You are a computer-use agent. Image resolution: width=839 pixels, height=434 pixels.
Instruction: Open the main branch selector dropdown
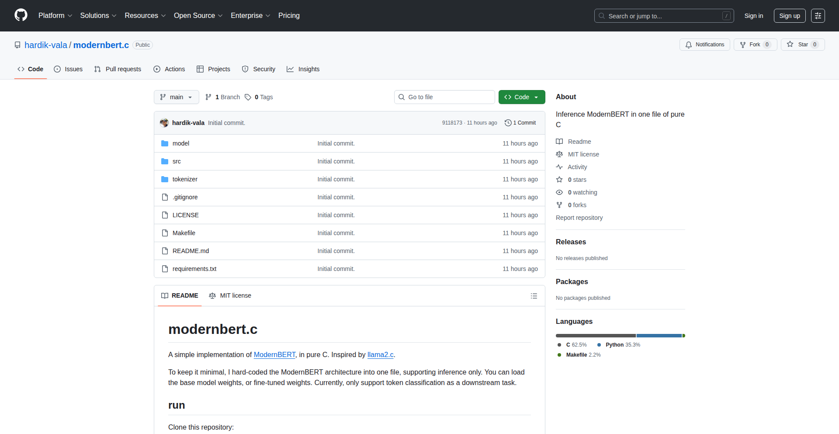(x=177, y=97)
